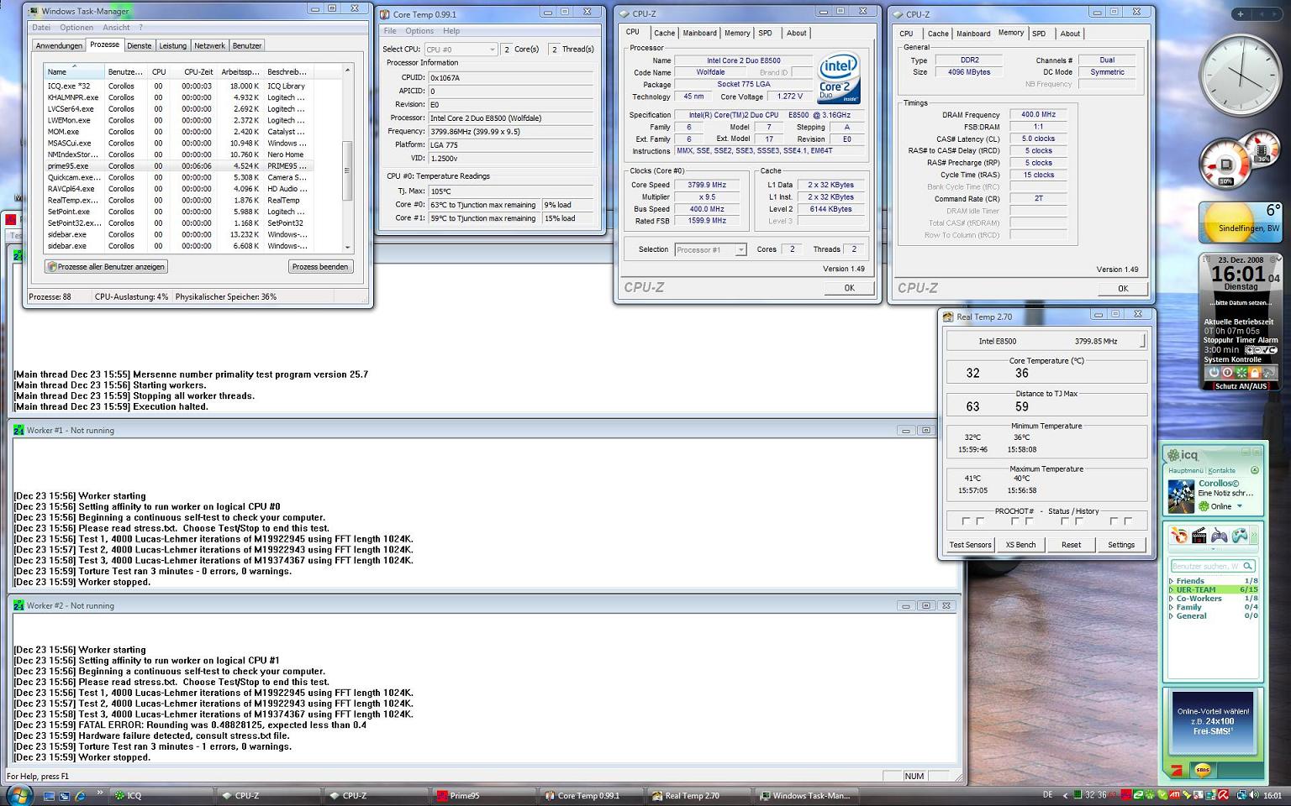Toggle the second PROCHOT# status checkbox
This screenshot has height=806, width=1291.
(x=980, y=521)
